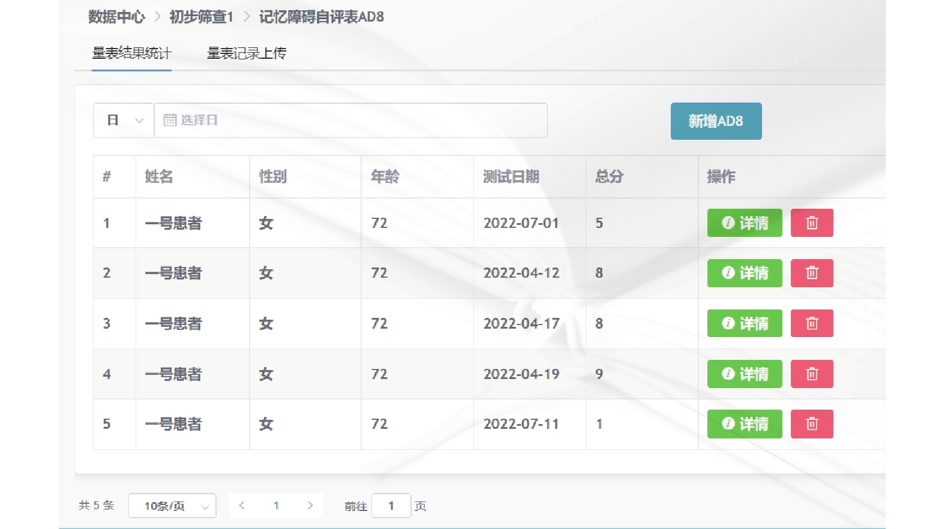The width and height of the screenshot is (945, 529).
Task: Switch to the 量表结果统计 tab
Action: [x=131, y=53]
